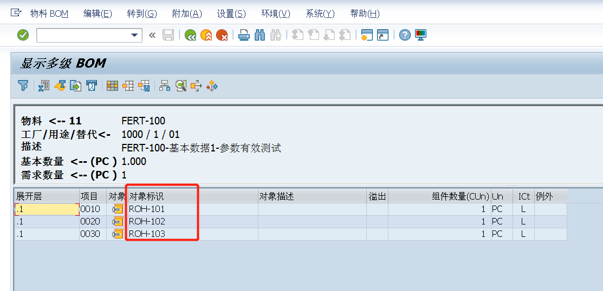
Task: Click the object icon in row 0030
Action: point(118,234)
